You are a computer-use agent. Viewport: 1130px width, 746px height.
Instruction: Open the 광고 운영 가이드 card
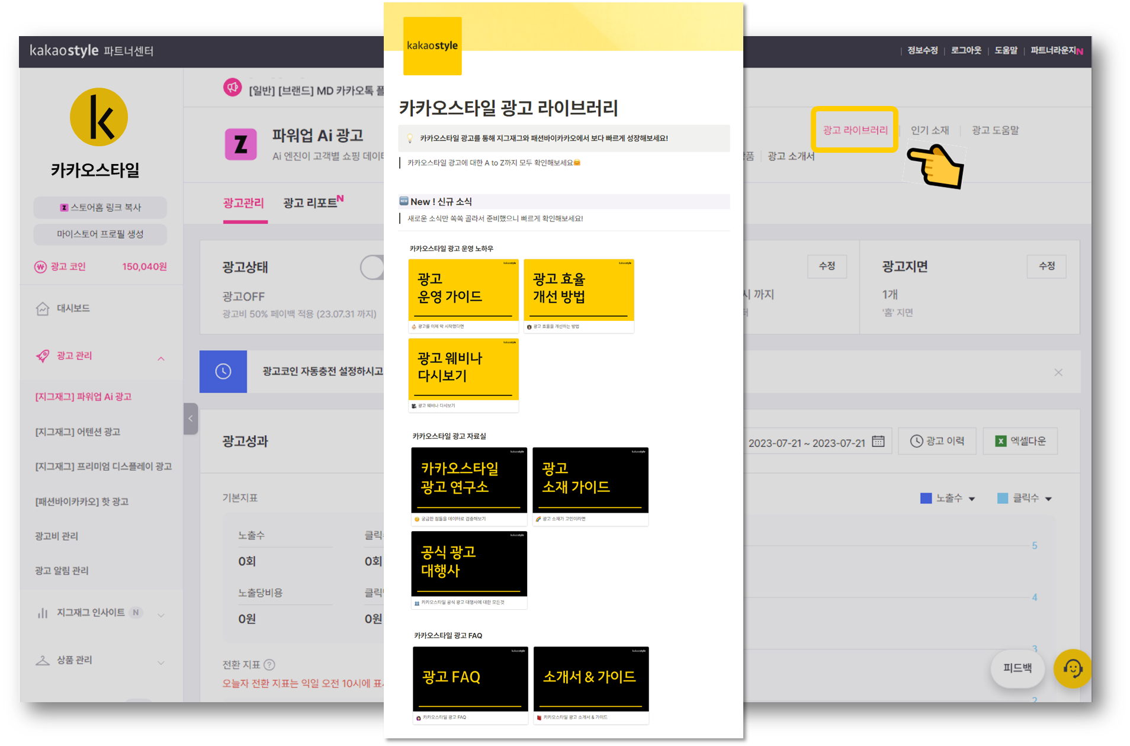pos(463,296)
